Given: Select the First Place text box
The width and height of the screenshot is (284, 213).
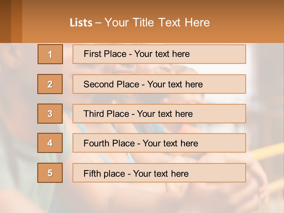Looking at the screenshot, I should click(159, 54).
